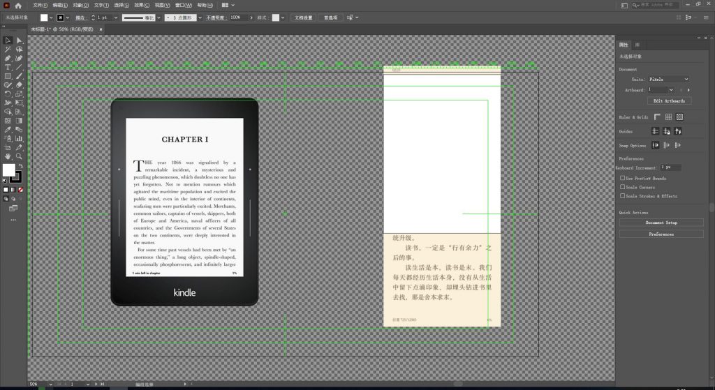Select the Column Graph tool
This screenshot has height=390, width=715.
(x=19, y=139)
